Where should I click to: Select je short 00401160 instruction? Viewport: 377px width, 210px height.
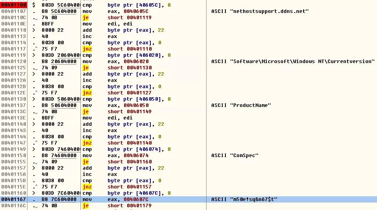117,161
